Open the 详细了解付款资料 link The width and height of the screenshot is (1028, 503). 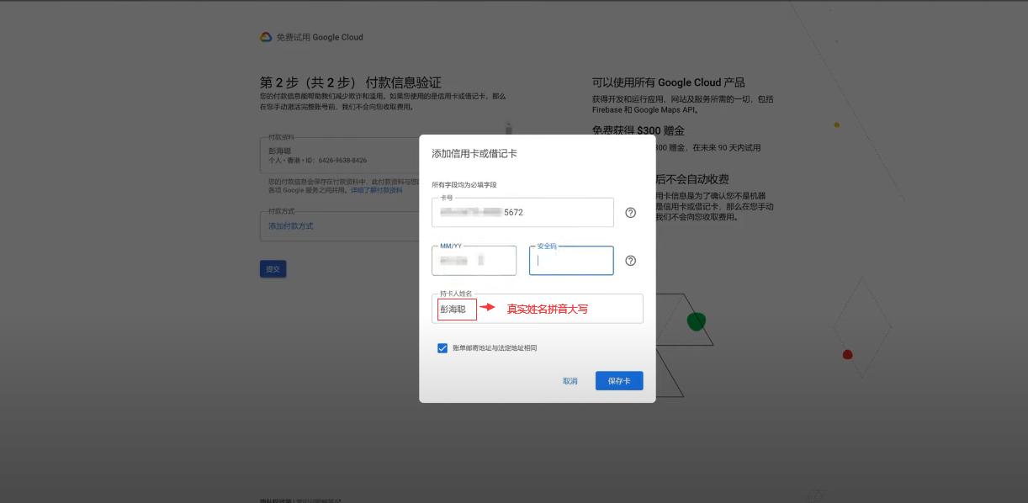coord(376,191)
